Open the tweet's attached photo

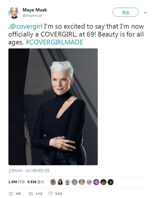tap(53, 107)
